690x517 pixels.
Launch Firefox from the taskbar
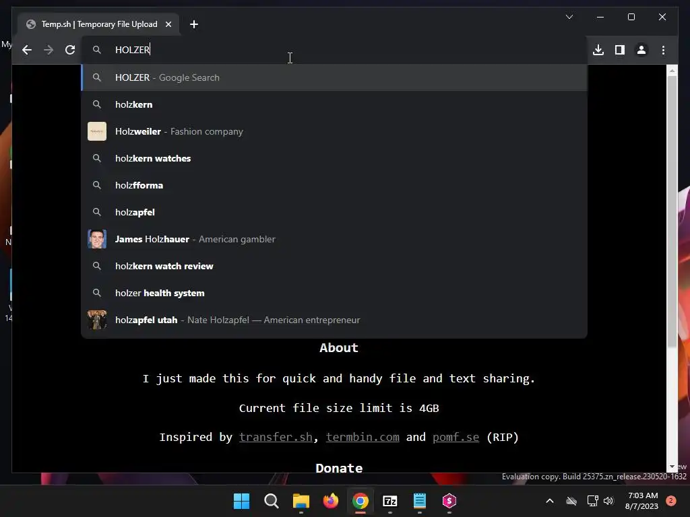coord(330,501)
